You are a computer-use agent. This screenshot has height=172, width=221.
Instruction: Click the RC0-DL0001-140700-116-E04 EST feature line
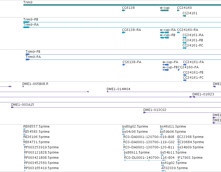pyautogui.click(x=145, y=161)
